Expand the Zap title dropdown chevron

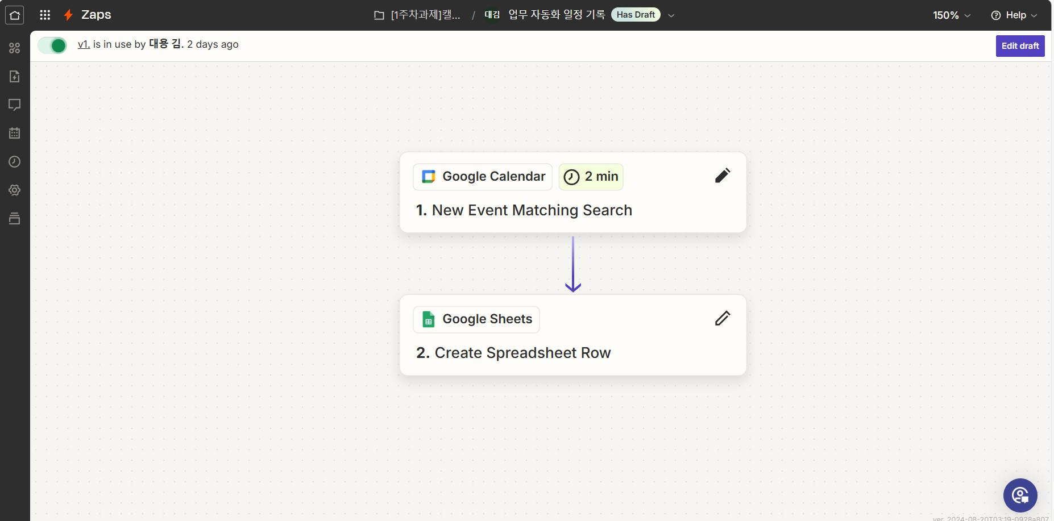[671, 15]
